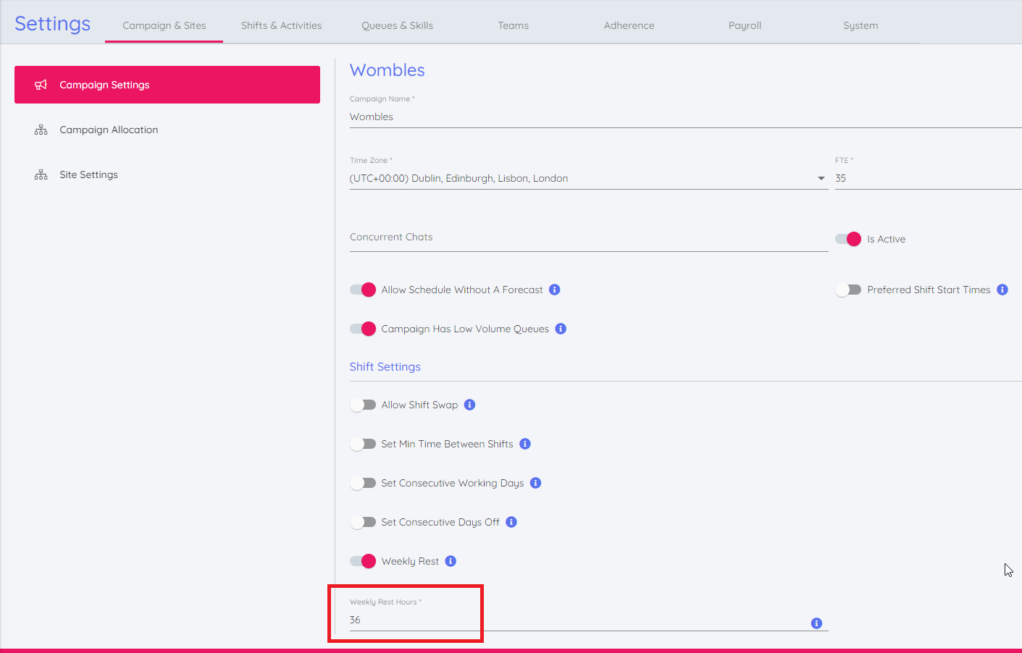
Task: Turn off the Weekly Rest toggle
Action: 363,561
